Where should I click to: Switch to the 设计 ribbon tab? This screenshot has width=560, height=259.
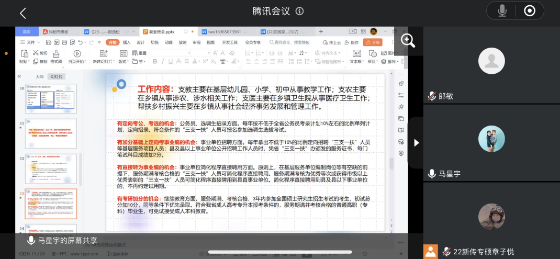pyautogui.click(x=141, y=42)
